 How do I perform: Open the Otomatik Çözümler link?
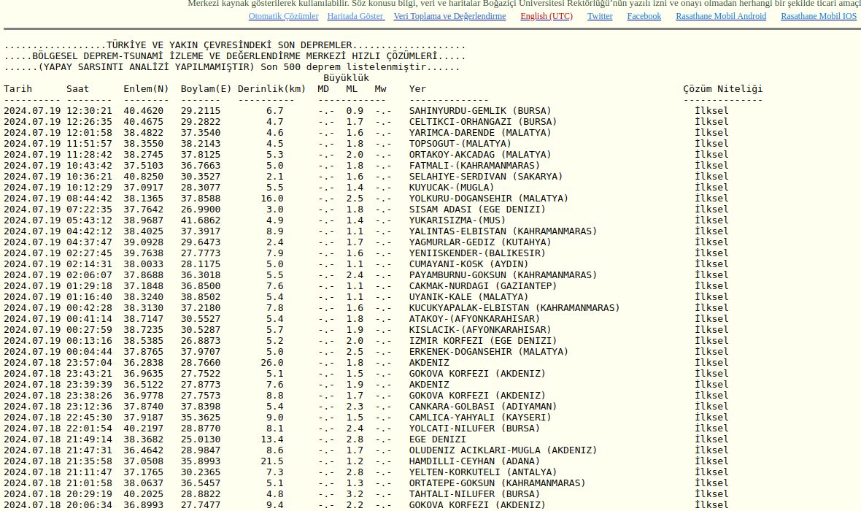[x=283, y=16]
